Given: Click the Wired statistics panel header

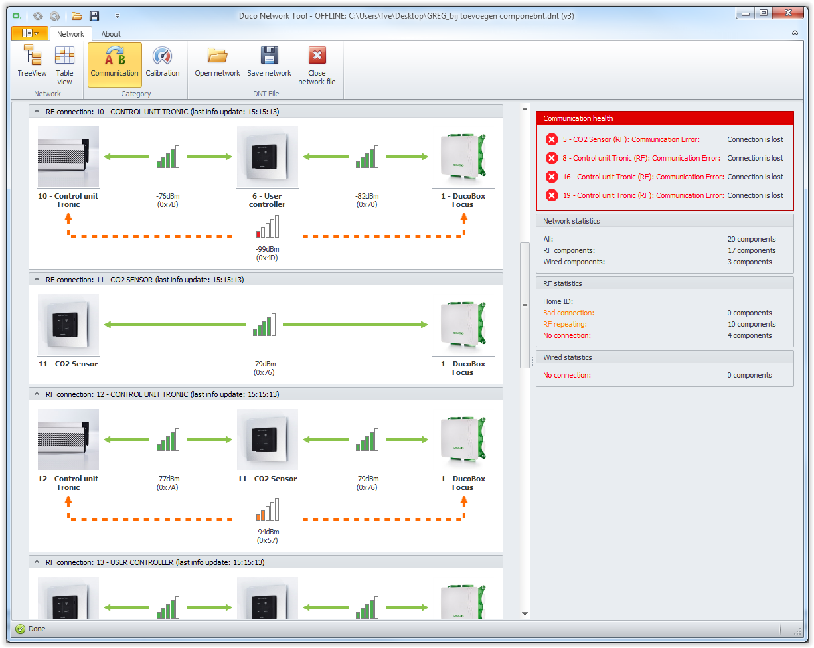Looking at the screenshot, I should [665, 357].
